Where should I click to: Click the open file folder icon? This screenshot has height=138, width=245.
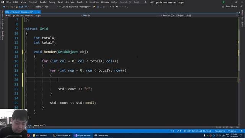(x=16, y=7)
